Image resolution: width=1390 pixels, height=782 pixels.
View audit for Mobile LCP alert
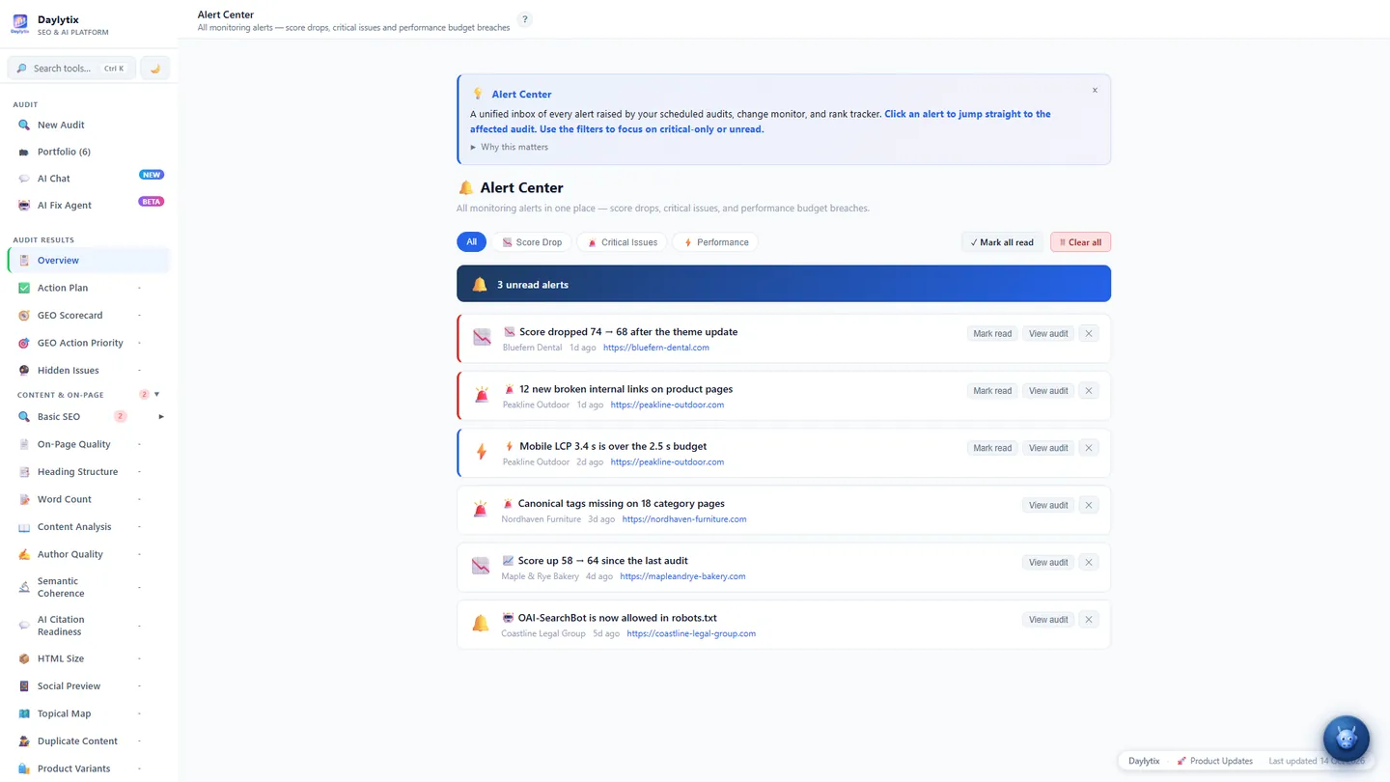coord(1048,448)
